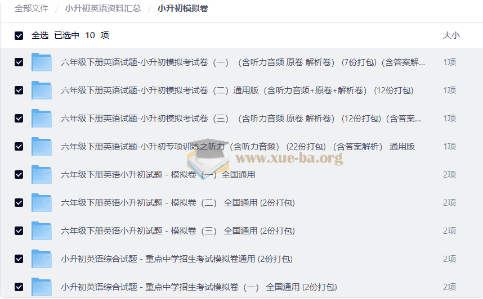Open folder icon of 模拟考试卷（一）7份打包
483x299 pixels.
click(x=41, y=62)
